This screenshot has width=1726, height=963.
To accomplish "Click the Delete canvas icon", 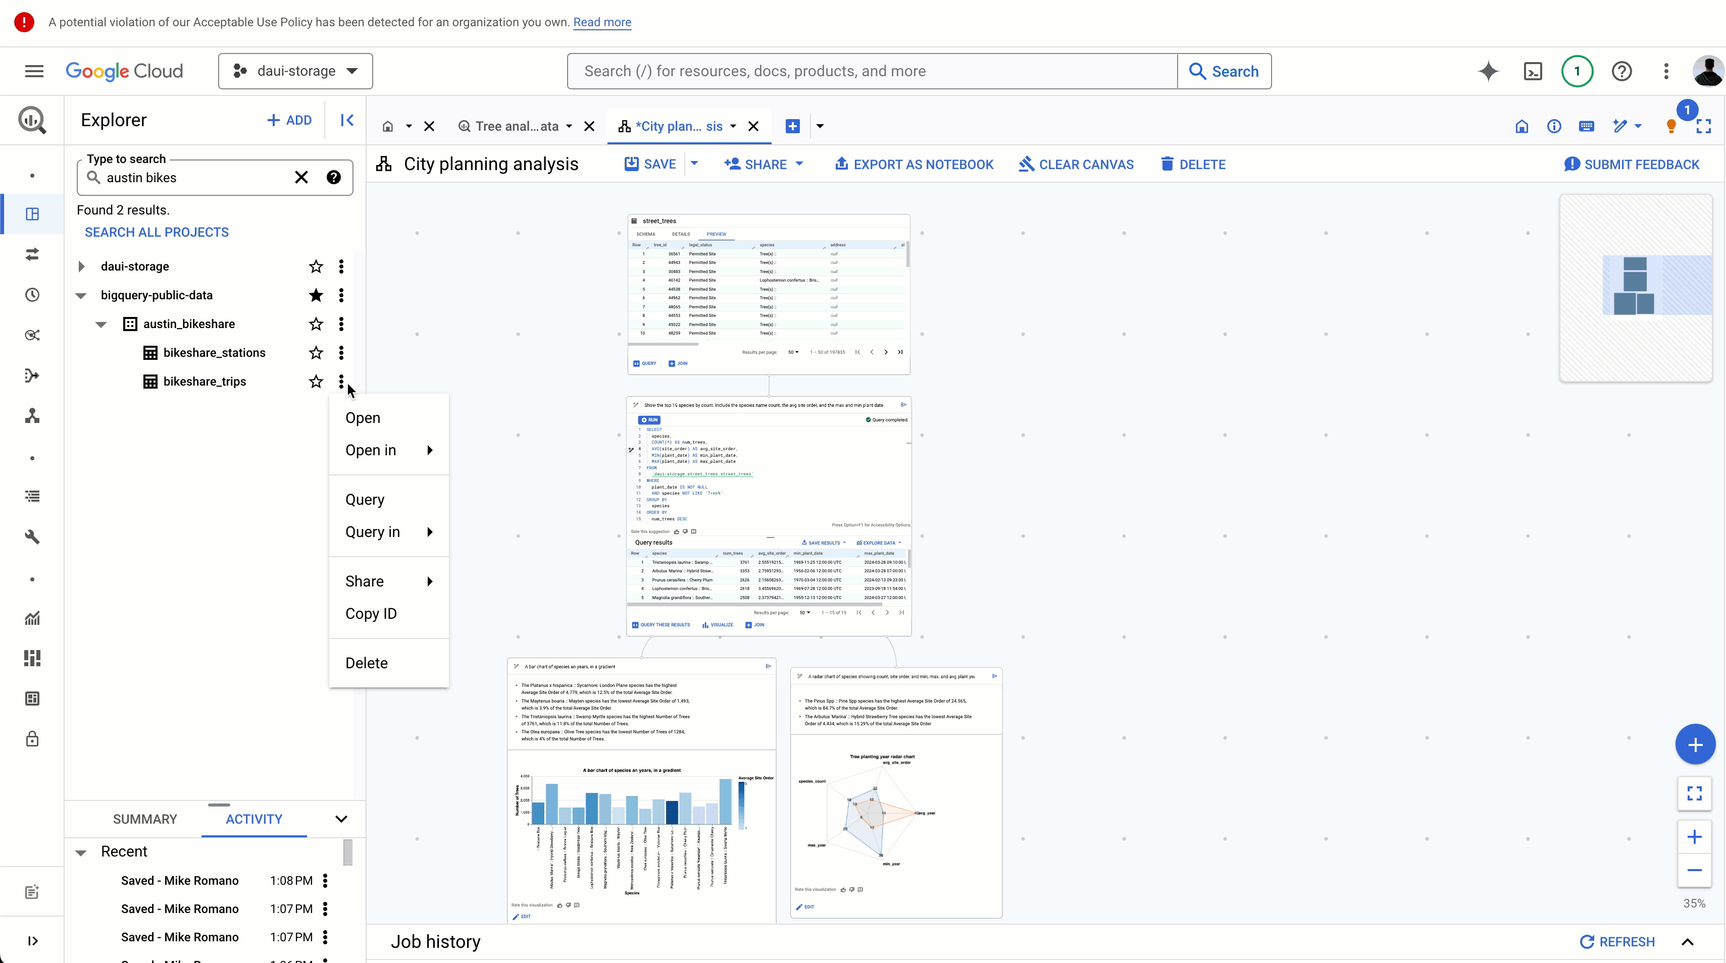I will pyautogui.click(x=1190, y=164).
